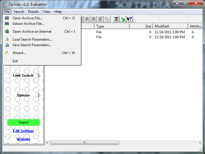Click the Options label in the sidebar
This screenshot has width=205, height=154.
[x=23, y=95]
